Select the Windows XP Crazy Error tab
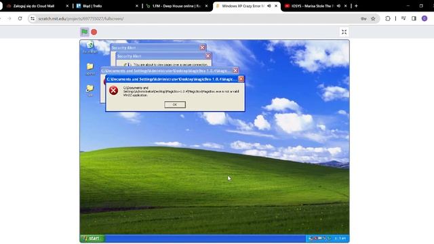The width and height of the screenshot is (434, 244). 243,6
